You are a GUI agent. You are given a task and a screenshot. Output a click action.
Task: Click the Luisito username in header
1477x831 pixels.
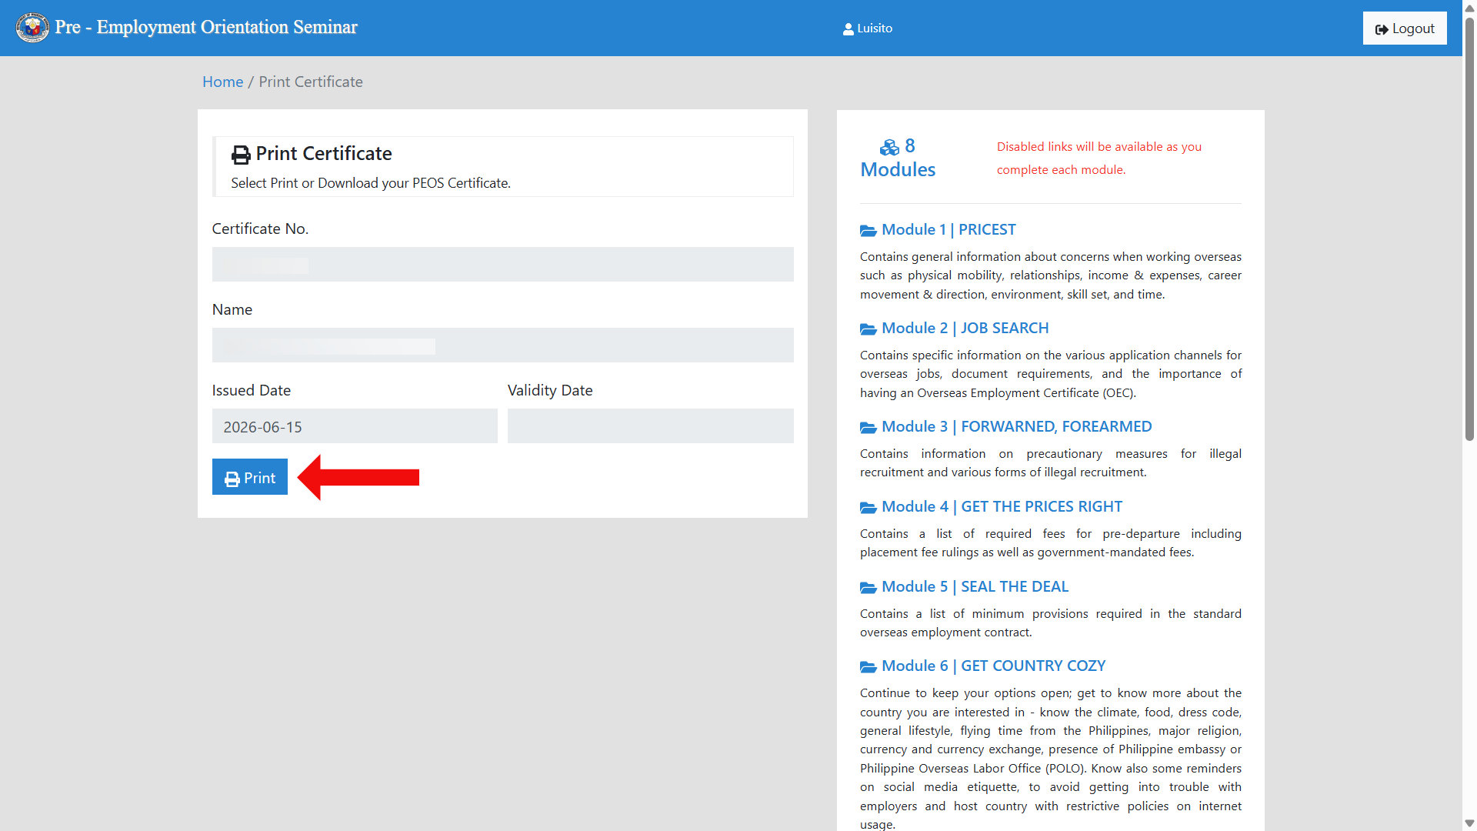pyautogui.click(x=875, y=28)
